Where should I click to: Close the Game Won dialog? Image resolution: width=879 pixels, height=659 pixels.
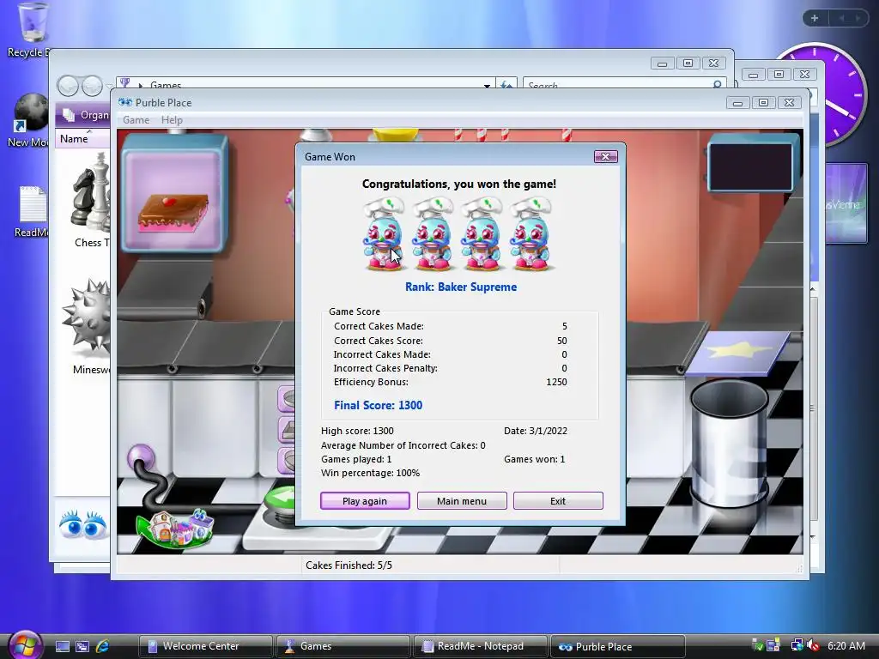[605, 157]
